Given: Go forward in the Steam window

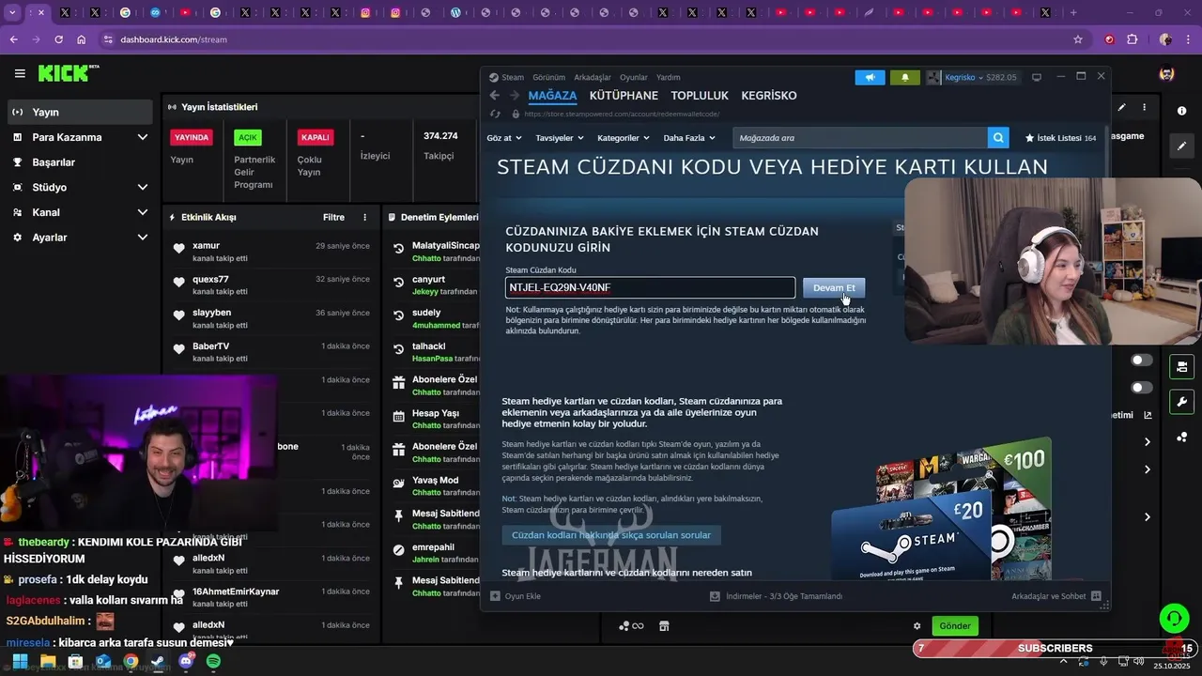Looking at the screenshot, I should [x=515, y=96].
